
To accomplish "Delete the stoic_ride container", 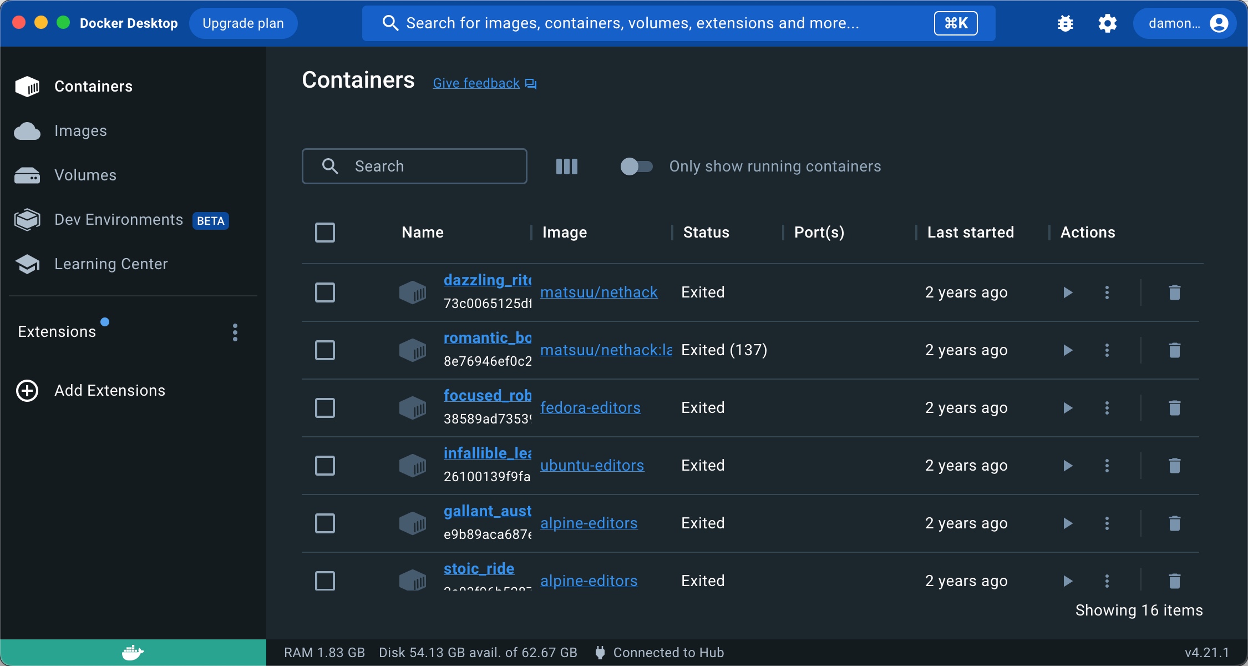I will 1174,581.
